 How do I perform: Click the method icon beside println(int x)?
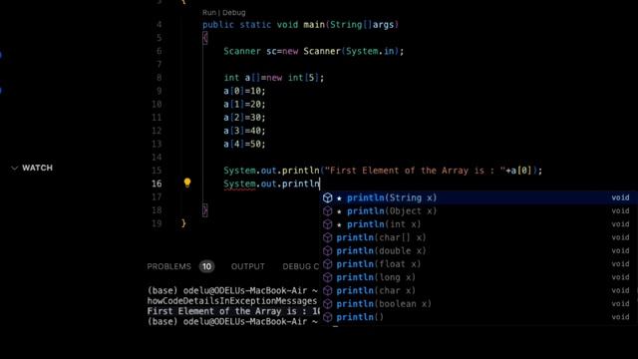coord(328,224)
